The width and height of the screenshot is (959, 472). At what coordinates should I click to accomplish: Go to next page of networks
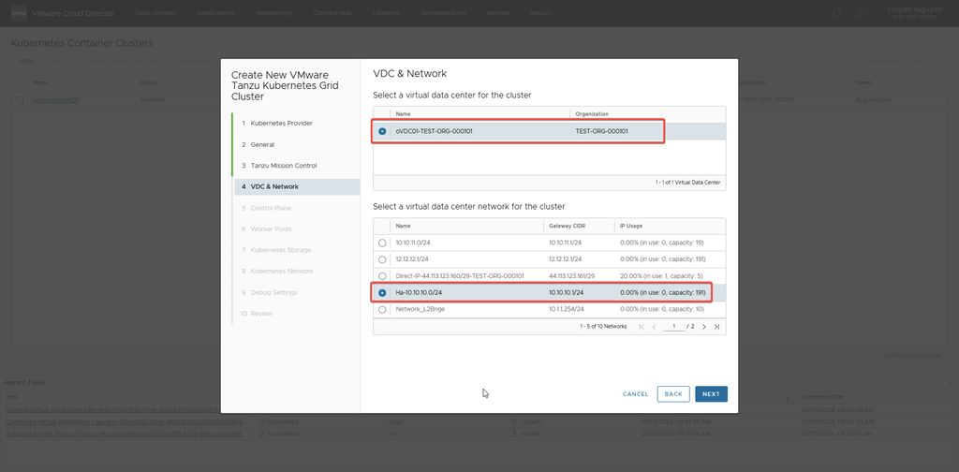click(x=704, y=327)
